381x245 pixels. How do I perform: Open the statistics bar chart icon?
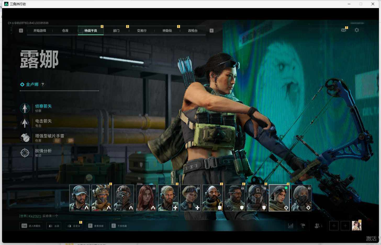coord(291,226)
